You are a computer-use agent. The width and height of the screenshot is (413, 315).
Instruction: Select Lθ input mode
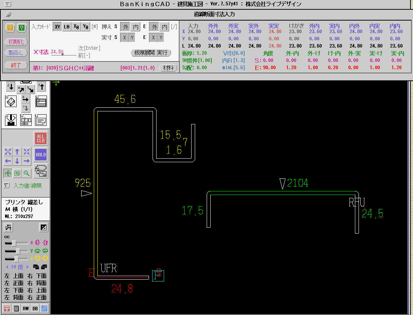pos(67,27)
